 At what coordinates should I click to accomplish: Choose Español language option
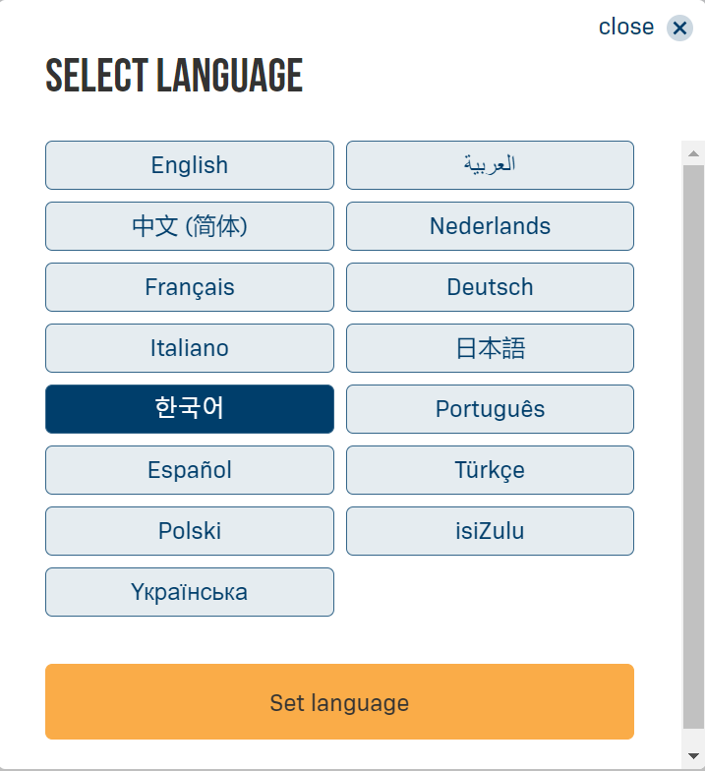click(190, 470)
